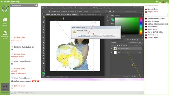The width and height of the screenshot is (169, 95).
Task: Select the Brush tool
Action: [x=43, y=35]
